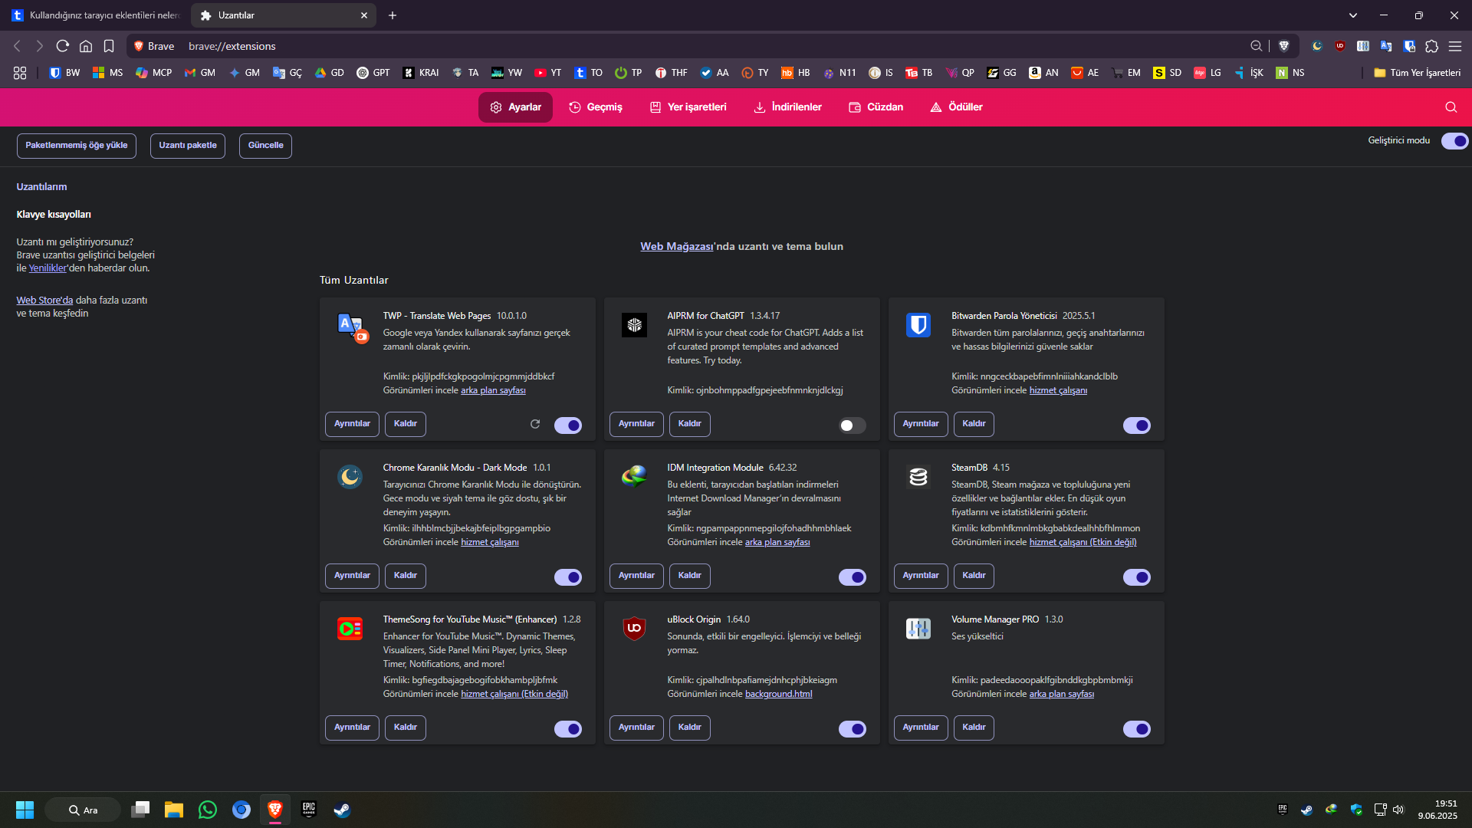Open the Geçmiş history section
This screenshot has width=1472, height=828.
(x=596, y=107)
